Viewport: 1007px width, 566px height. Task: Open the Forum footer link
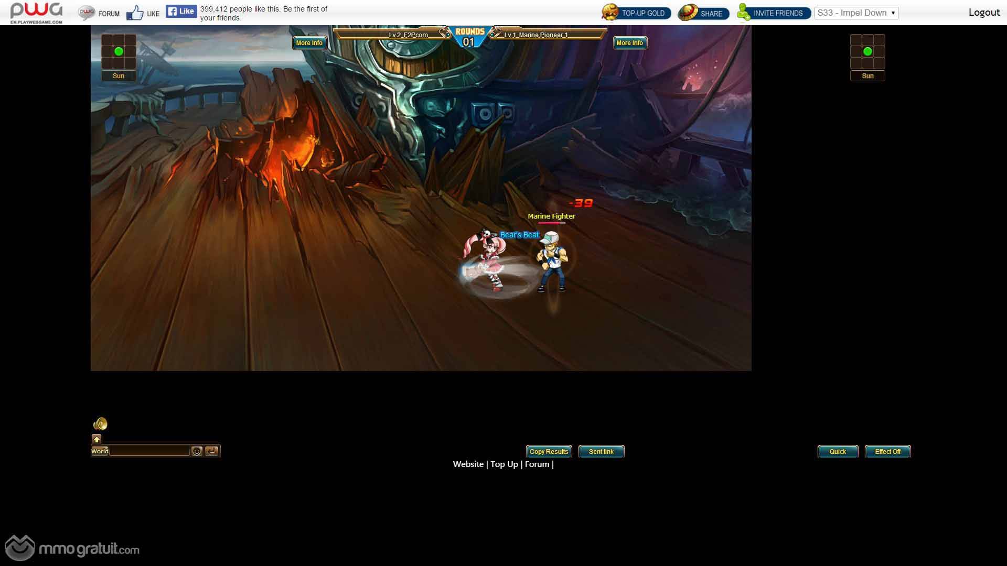coord(537,464)
